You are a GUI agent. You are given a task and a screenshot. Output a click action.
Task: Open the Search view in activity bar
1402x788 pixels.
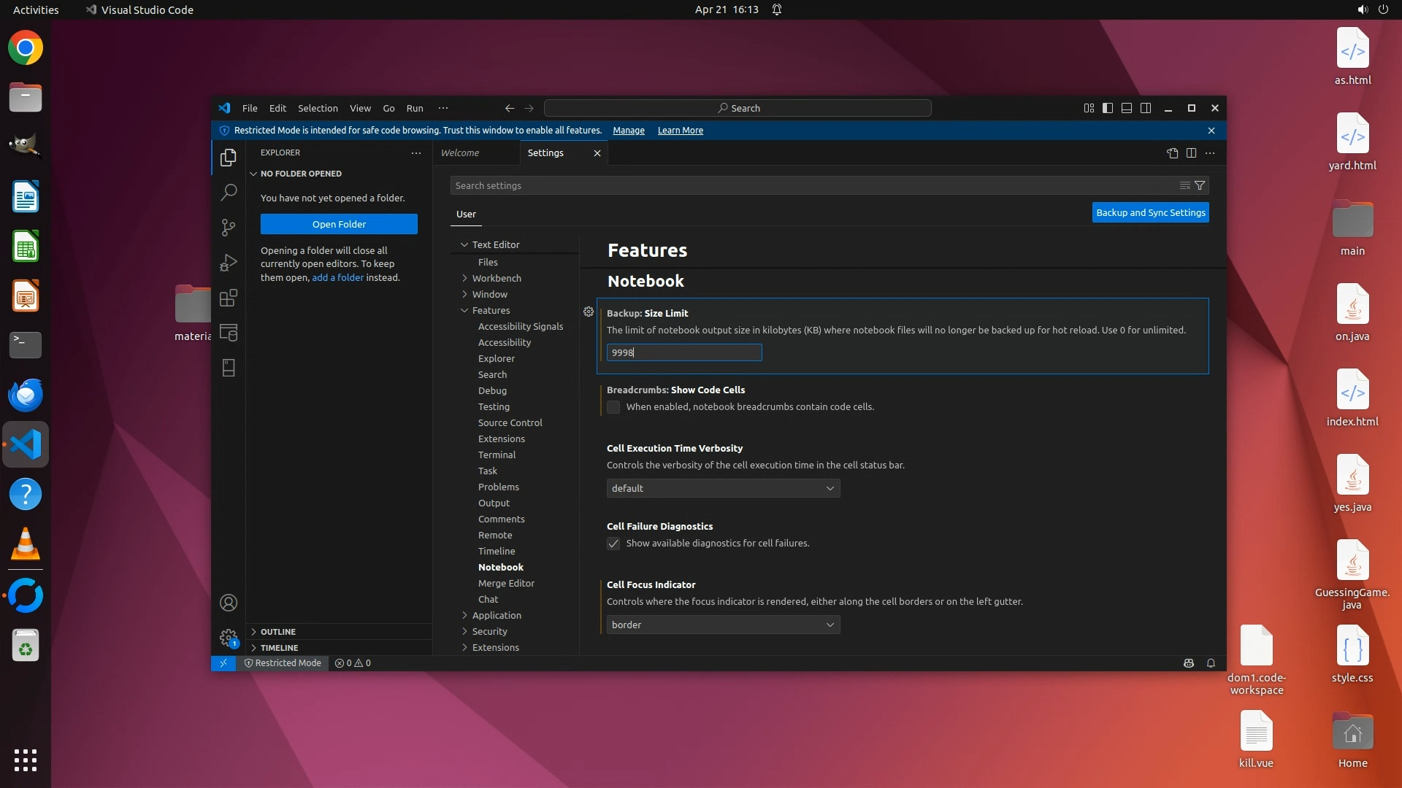pyautogui.click(x=229, y=193)
